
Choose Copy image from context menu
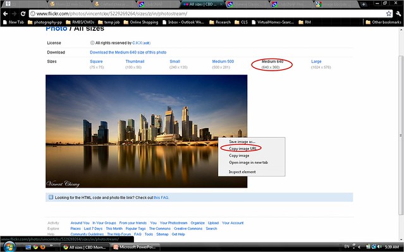click(x=239, y=156)
